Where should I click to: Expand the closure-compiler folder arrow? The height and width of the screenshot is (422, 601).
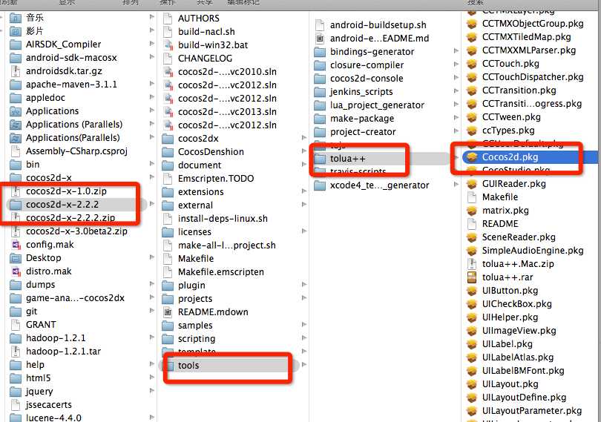tap(456, 64)
